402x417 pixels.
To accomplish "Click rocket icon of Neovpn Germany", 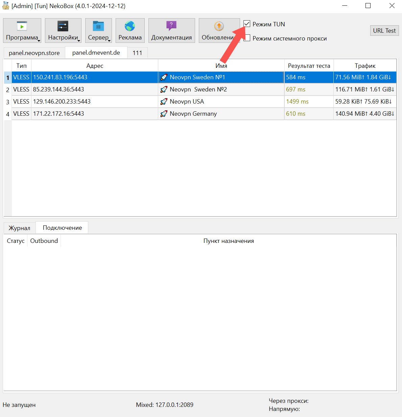I will coord(164,114).
